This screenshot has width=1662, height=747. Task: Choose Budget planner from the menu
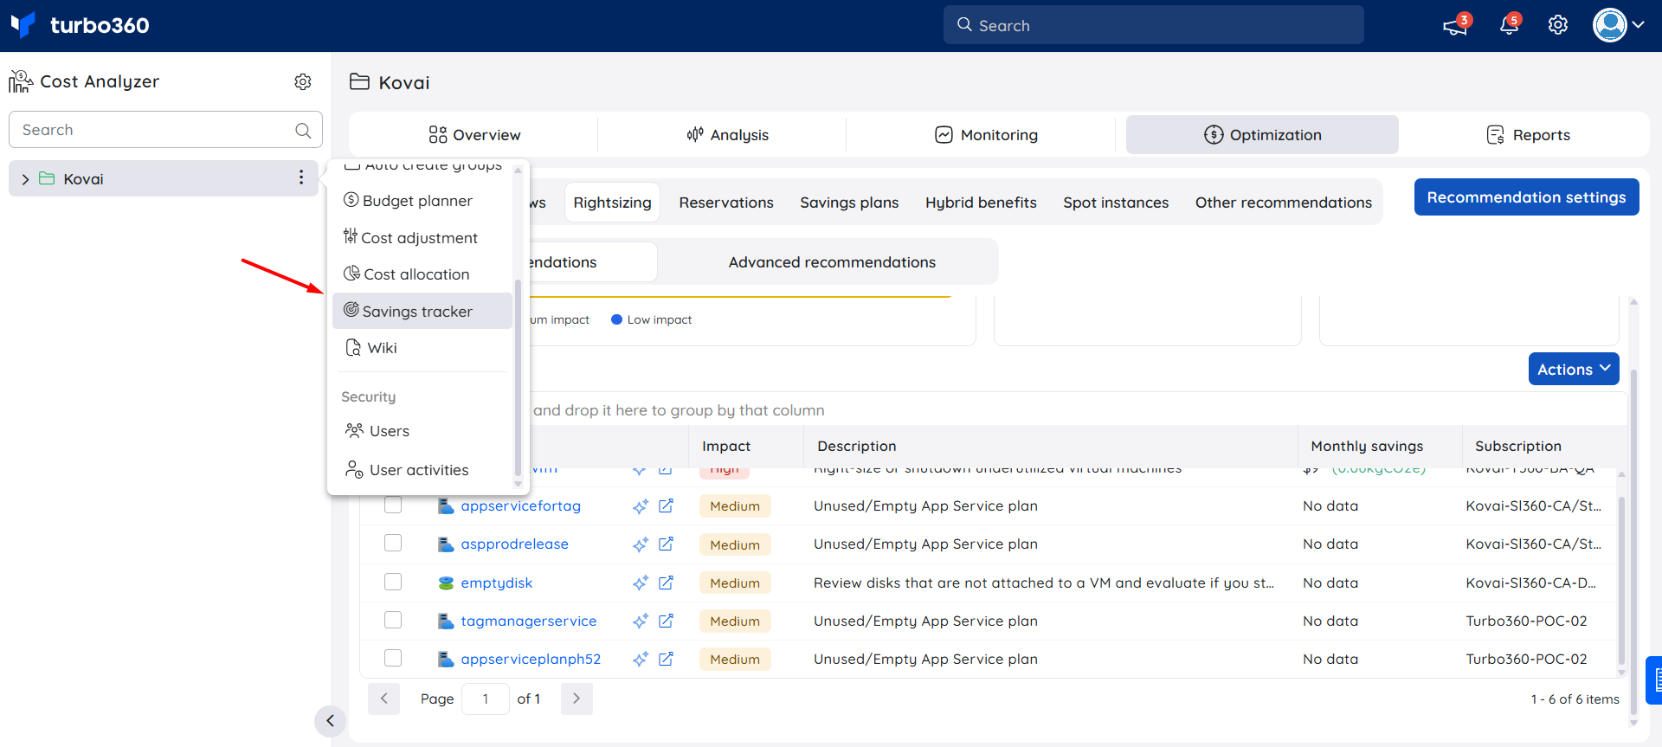point(422,201)
